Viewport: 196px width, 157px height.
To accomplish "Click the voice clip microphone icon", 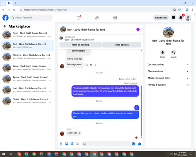I will (61, 144).
